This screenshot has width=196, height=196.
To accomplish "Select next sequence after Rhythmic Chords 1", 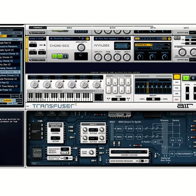I will point(83,39).
